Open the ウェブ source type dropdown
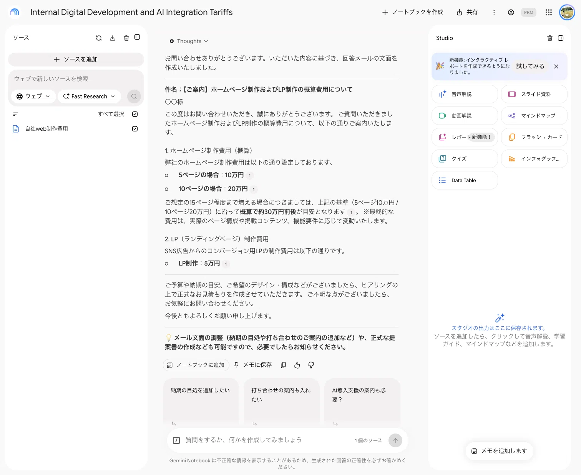Viewport: 581px width, 475px height. (x=33, y=96)
